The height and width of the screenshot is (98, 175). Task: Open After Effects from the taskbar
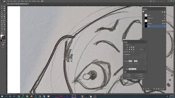click(x=78, y=96)
